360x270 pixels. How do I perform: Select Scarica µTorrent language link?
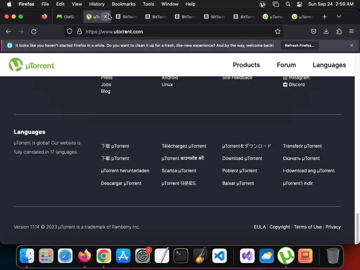click(179, 171)
